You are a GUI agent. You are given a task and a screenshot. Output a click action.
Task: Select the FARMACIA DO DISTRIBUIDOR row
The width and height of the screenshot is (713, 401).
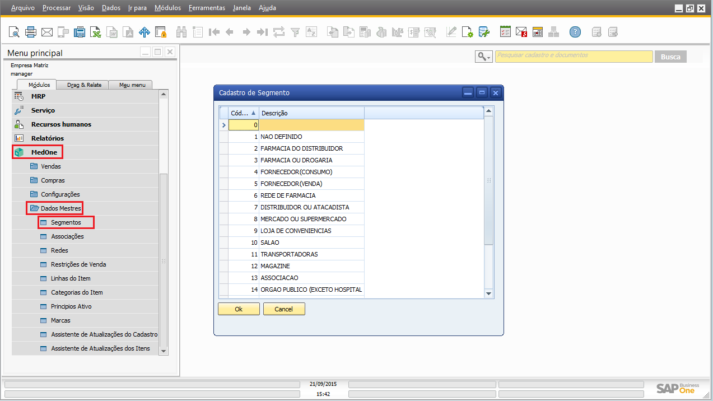[291, 148]
